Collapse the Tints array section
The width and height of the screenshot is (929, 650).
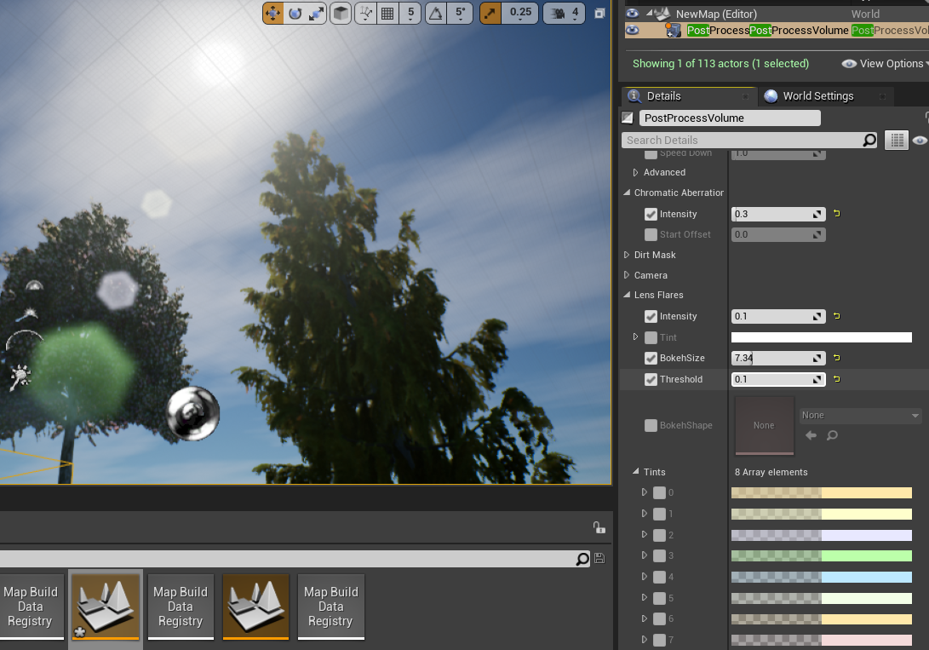pos(636,472)
